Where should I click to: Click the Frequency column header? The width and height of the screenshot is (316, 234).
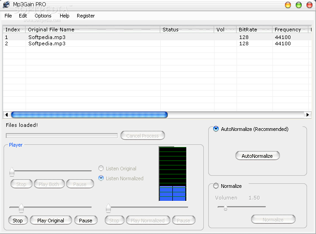(290, 30)
